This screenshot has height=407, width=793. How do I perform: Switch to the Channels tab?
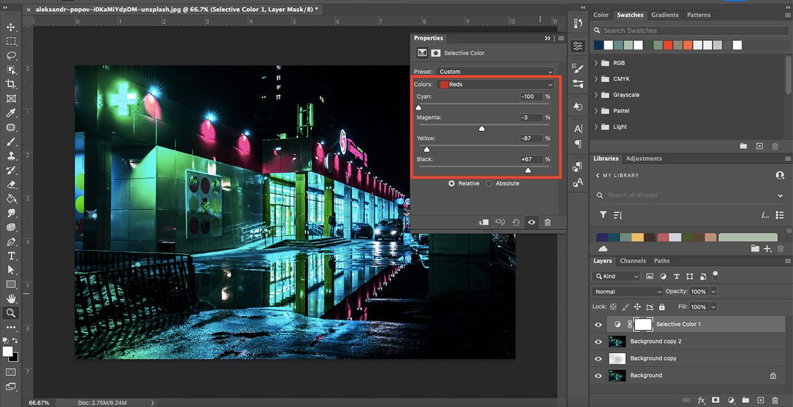tap(633, 261)
